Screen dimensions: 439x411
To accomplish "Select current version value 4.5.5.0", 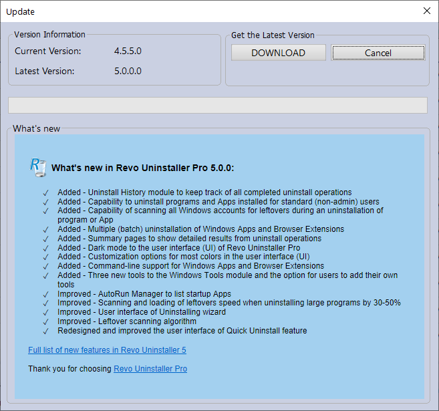I will (128, 51).
